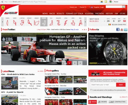
Task: Open the SCUDERIA menu
Action: click(89, 14)
